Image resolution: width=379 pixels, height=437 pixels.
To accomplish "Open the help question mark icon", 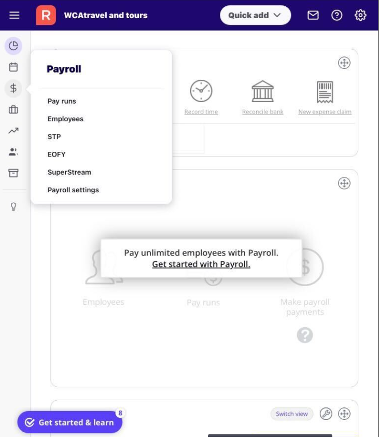I will coord(336,15).
